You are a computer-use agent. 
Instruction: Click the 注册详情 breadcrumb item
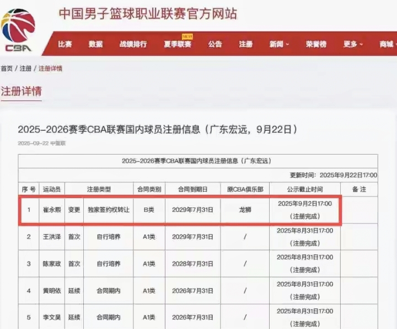(x=50, y=68)
